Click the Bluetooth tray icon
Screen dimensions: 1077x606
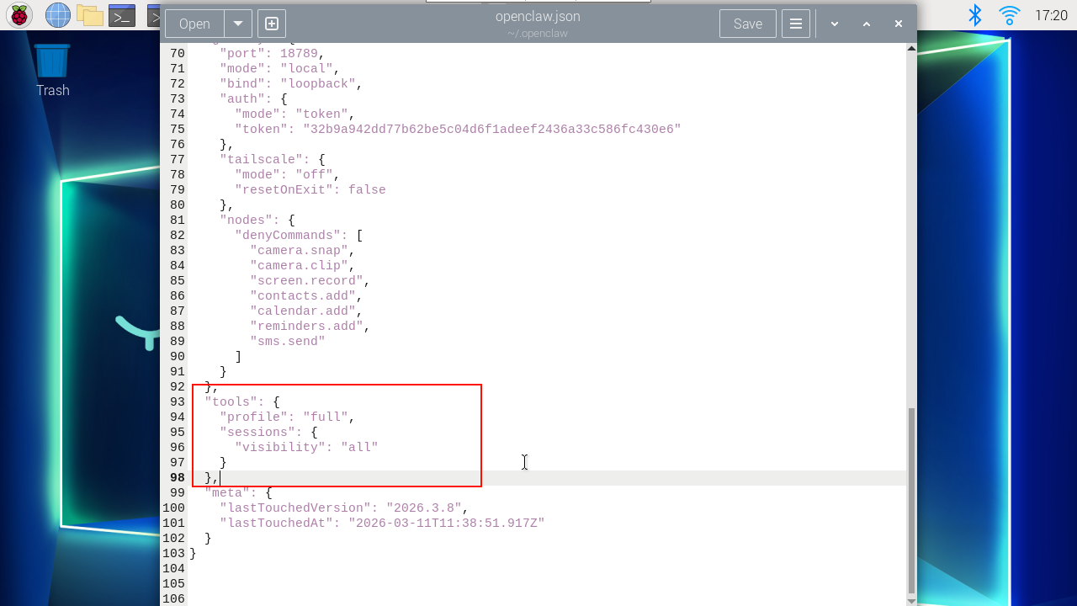(975, 15)
